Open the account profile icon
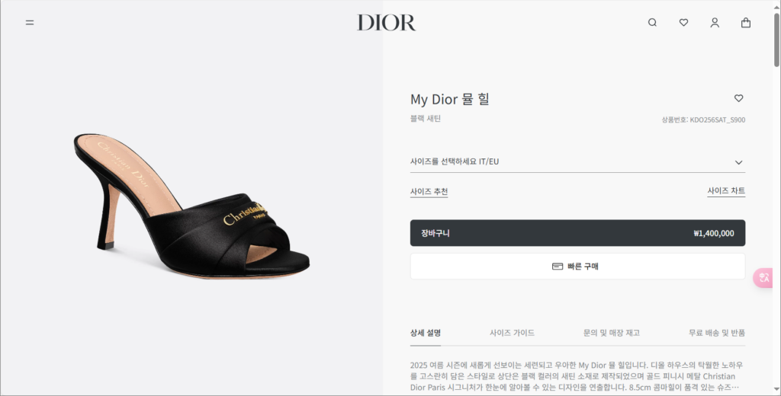The image size is (781, 396). point(715,22)
